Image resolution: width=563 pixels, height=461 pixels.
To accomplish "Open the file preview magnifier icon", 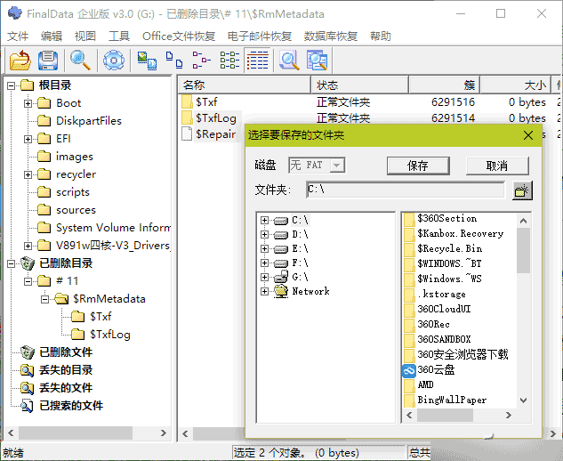I will coord(289,60).
